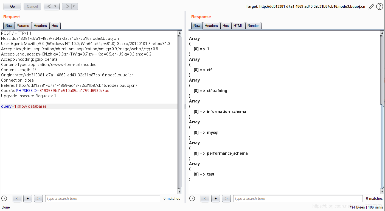
Task: Click next match button in response search
Action: (226, 198)
